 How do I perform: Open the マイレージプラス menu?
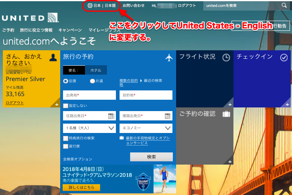point(104,30)
